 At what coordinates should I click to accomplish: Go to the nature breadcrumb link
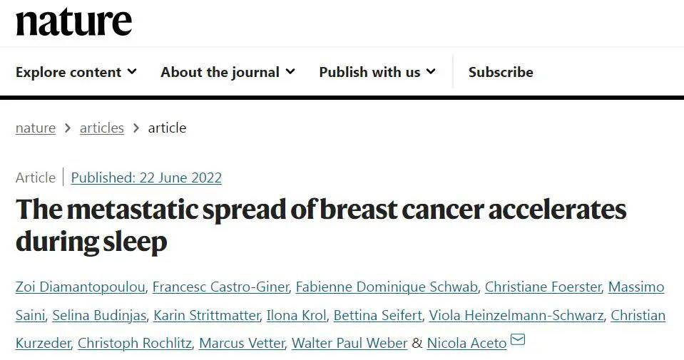(36, 128)
